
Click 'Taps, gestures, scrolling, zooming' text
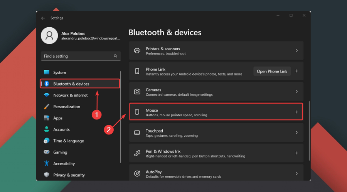click(172, 136)
